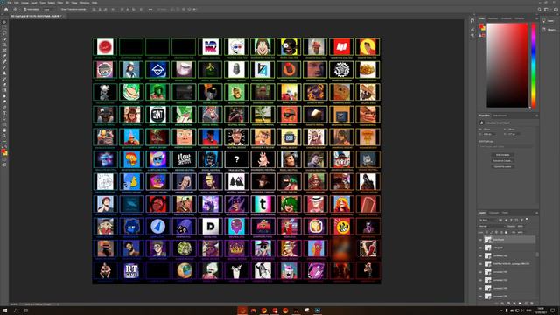
Task: Click the Convert to Linked button
Action: pyautogui.click(x=502, y=161)
